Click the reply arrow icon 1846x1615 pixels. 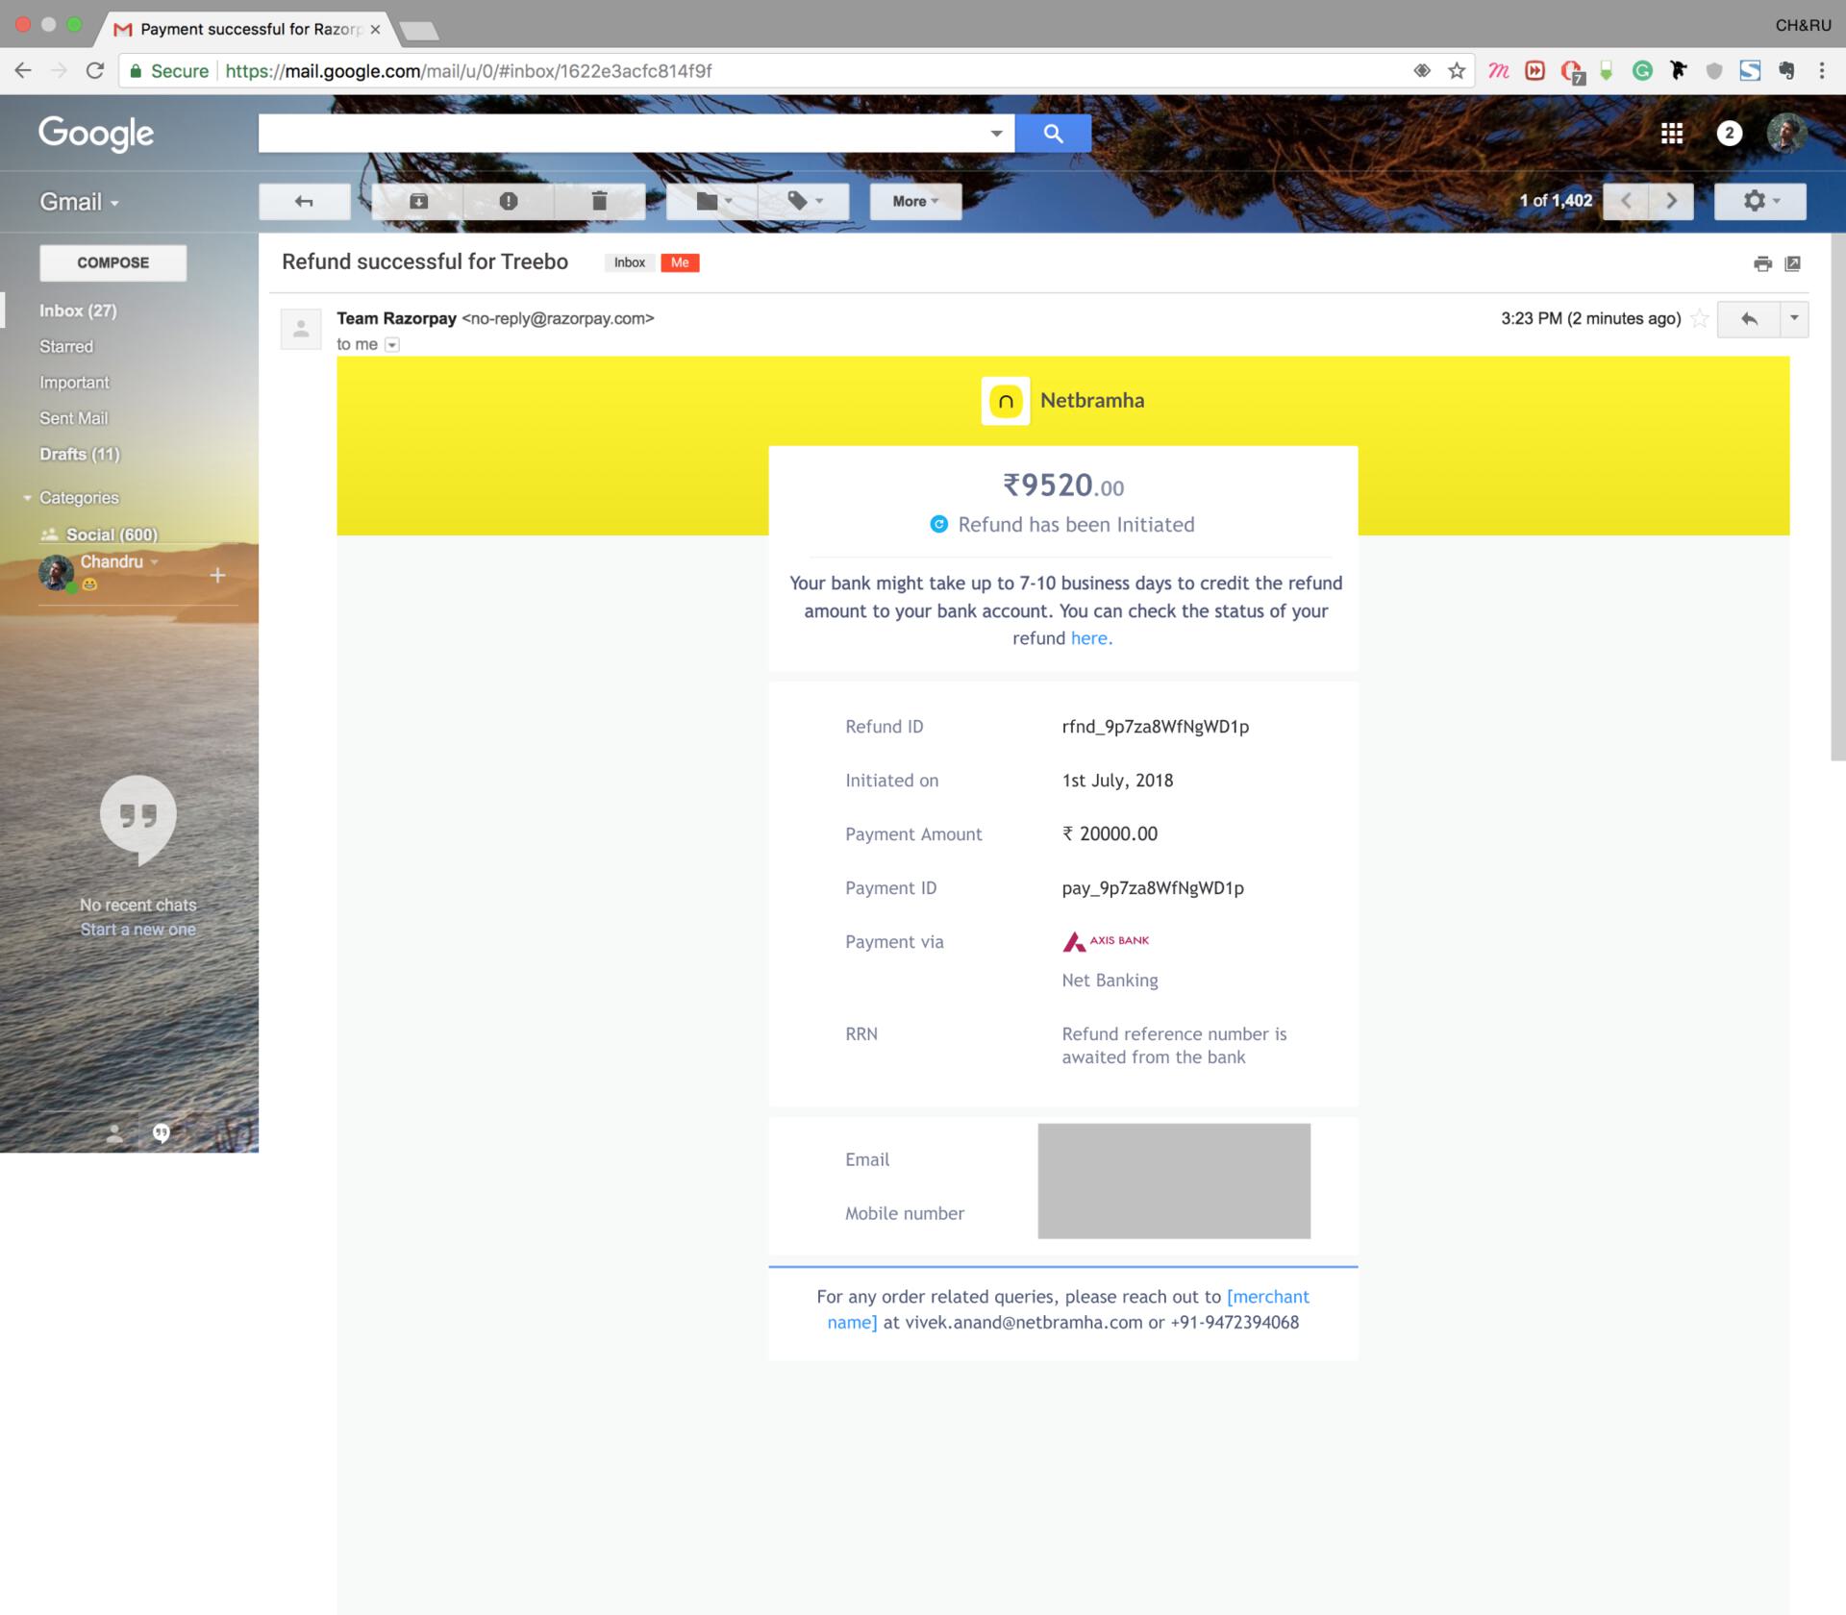click(x=1747, y=318)
